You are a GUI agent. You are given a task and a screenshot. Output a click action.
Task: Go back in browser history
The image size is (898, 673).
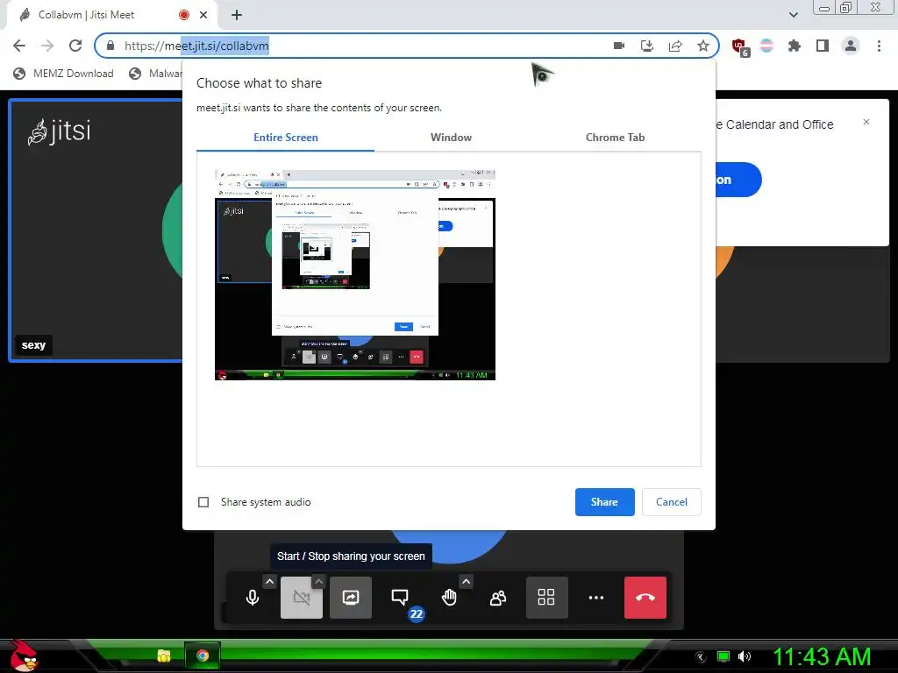[x=19, y=46]
